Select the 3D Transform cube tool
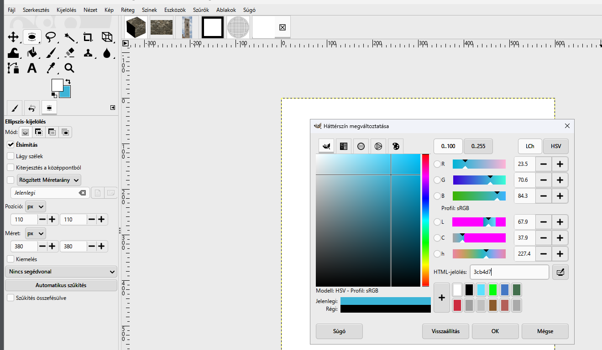602x350 pixels. (107, 37)
